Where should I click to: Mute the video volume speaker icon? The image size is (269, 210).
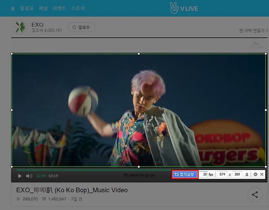(x=29, y=176)
